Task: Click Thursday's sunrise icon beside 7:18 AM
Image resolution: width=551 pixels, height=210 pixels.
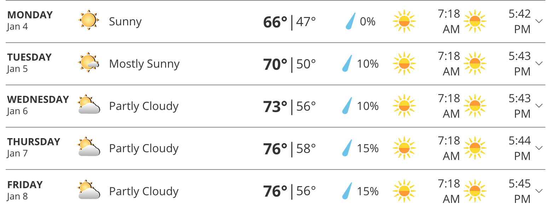Action: click(x=404, y=148)
